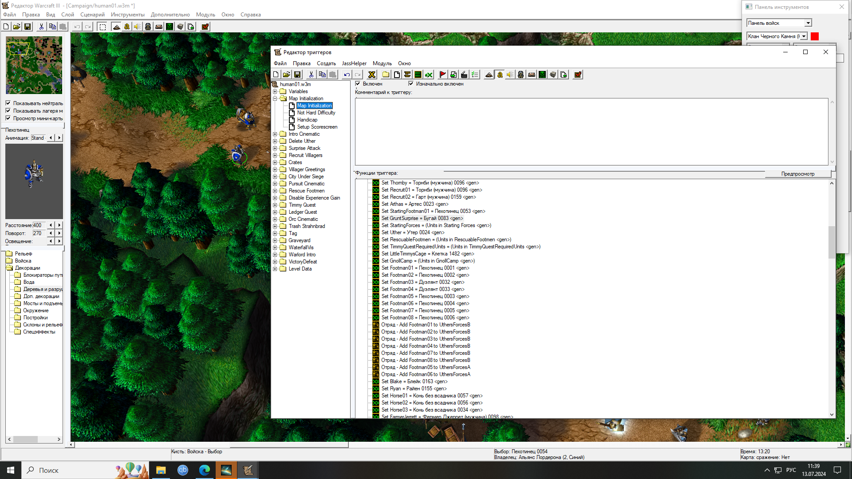The width and height of the screenshot is (852, 479).
Task: Save map with floppy icon in main toolbar
Action: pos(28,27)
